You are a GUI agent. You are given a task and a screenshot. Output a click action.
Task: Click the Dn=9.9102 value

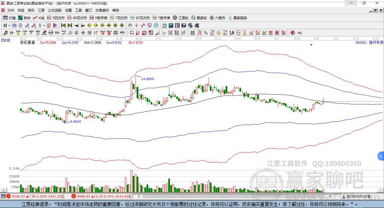pyautogui.click(x=114, y=43)
